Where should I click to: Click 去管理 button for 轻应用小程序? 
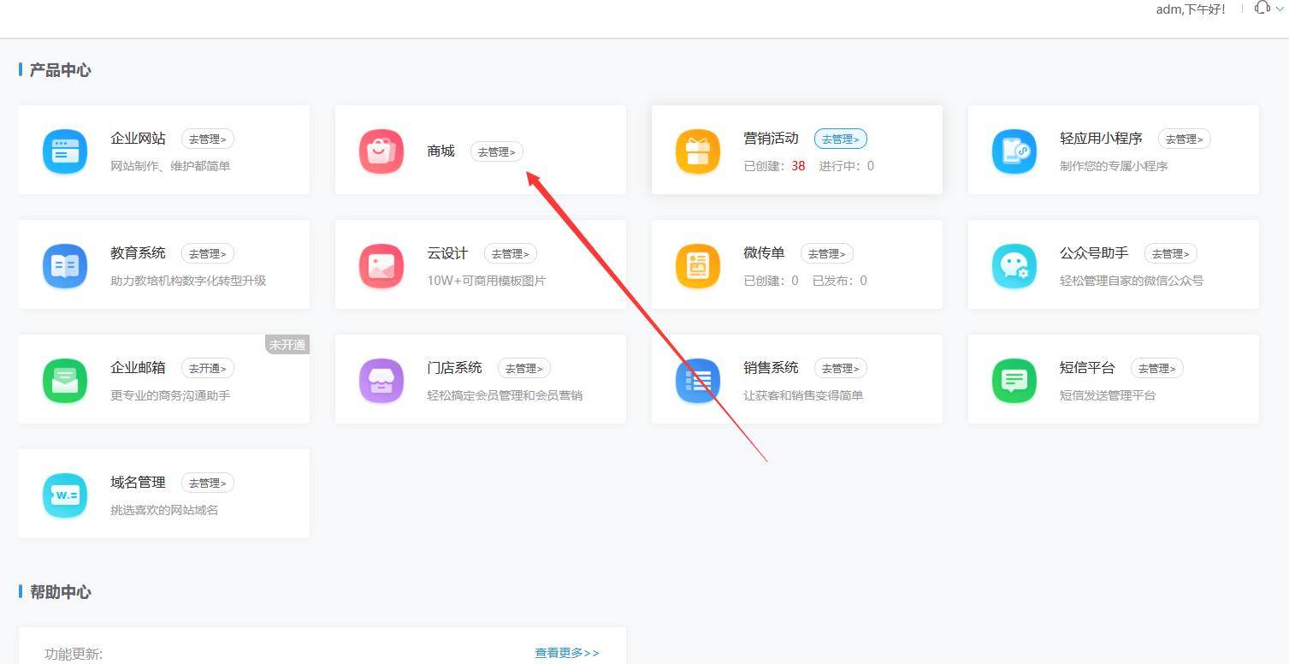[x=1185, y=139]
